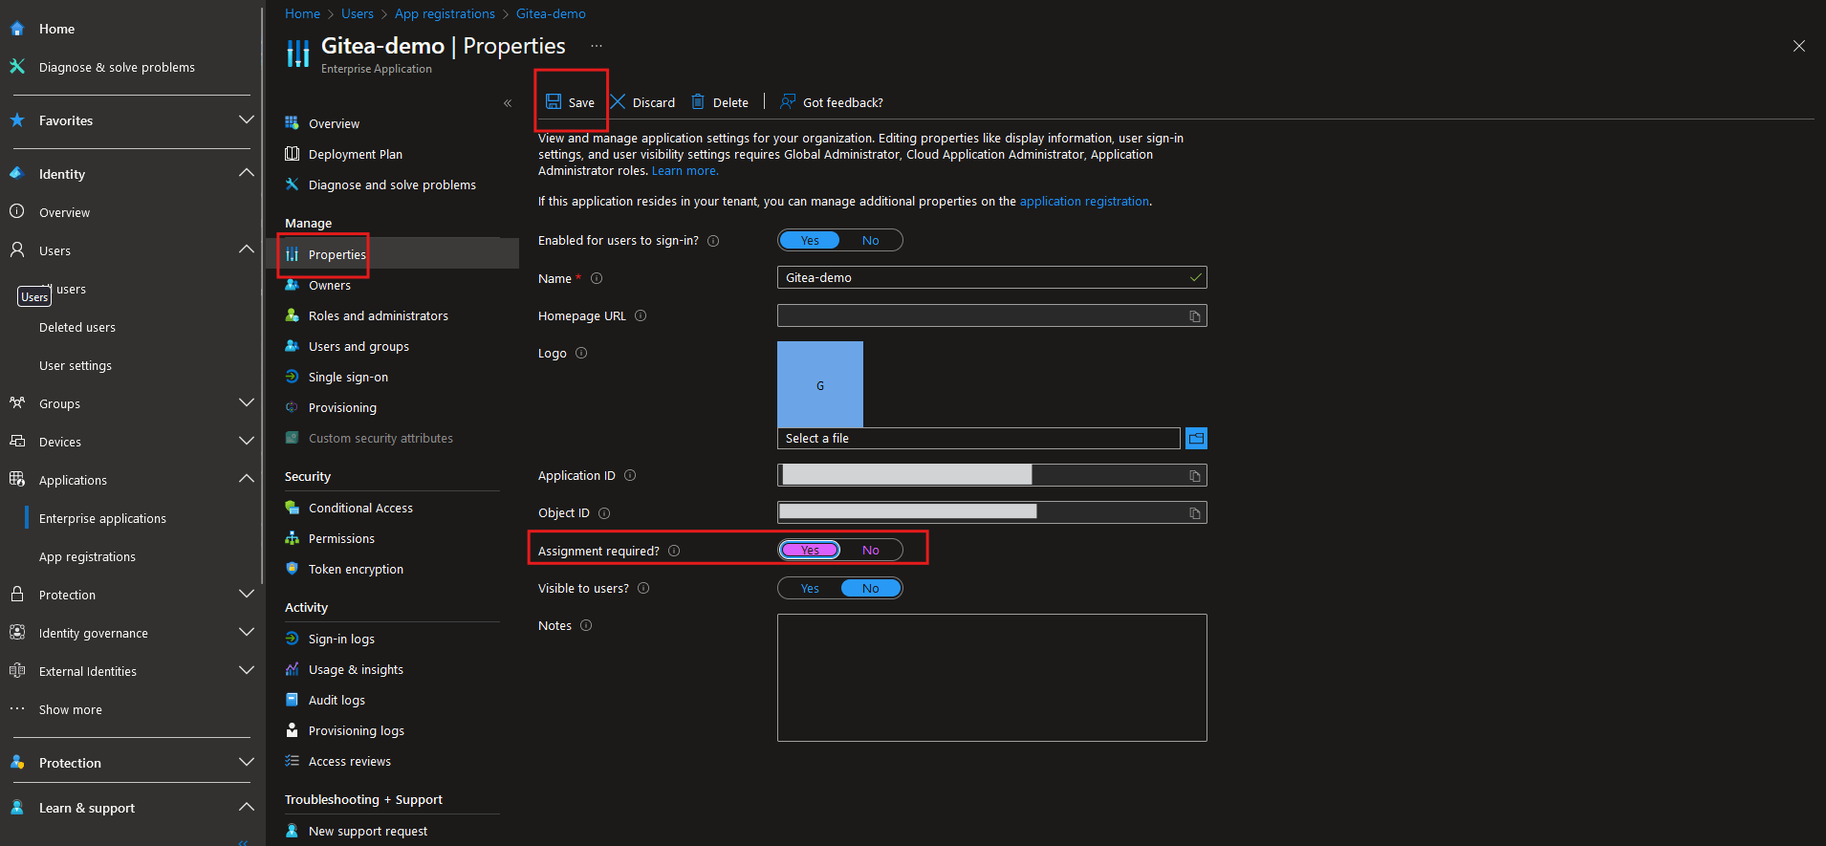Click the Diagnose & solve problems wrench icon
Viewport: 1826px width, 846px height.
tap(17, 67)
